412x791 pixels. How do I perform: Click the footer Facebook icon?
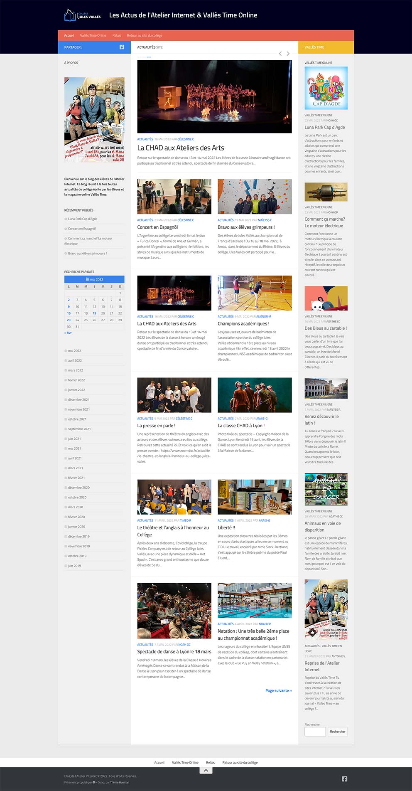pyautogui.click(x=344, y=779)
